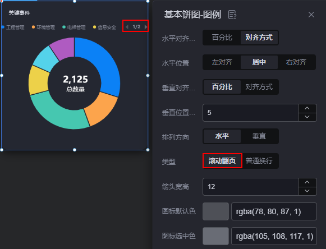Select 左对齐 horizontal position
Image resolution: width=326 pixels, height=249 pixels.
click(x=222, y=62)
